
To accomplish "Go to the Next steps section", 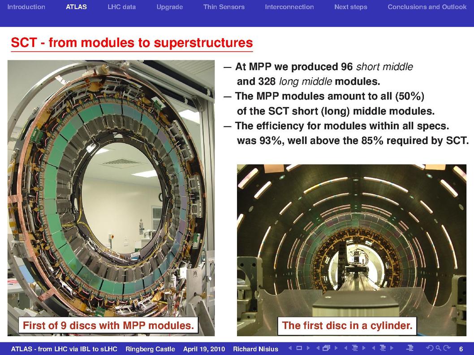I will (351, 7).
